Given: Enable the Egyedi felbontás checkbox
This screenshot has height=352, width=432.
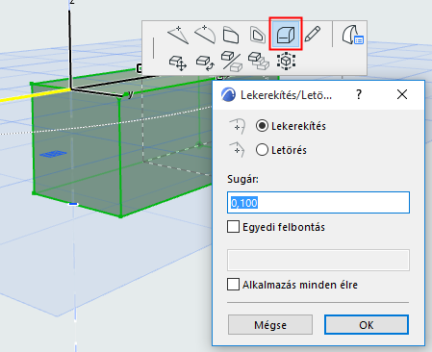Looking at the screenshot, I should pyautogui.click(x=233, y=226).
